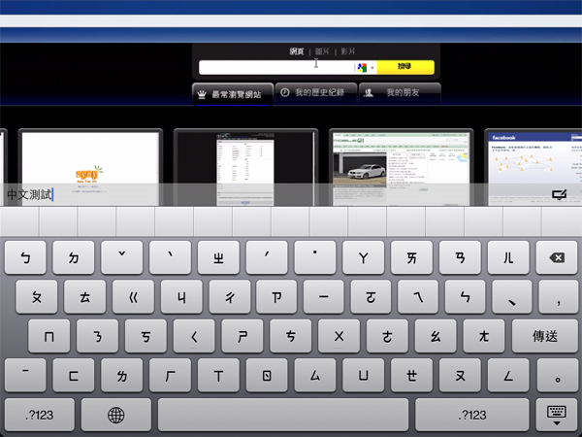
Task: Tap the ㄇ key
Action: click(x=49, y=336)
